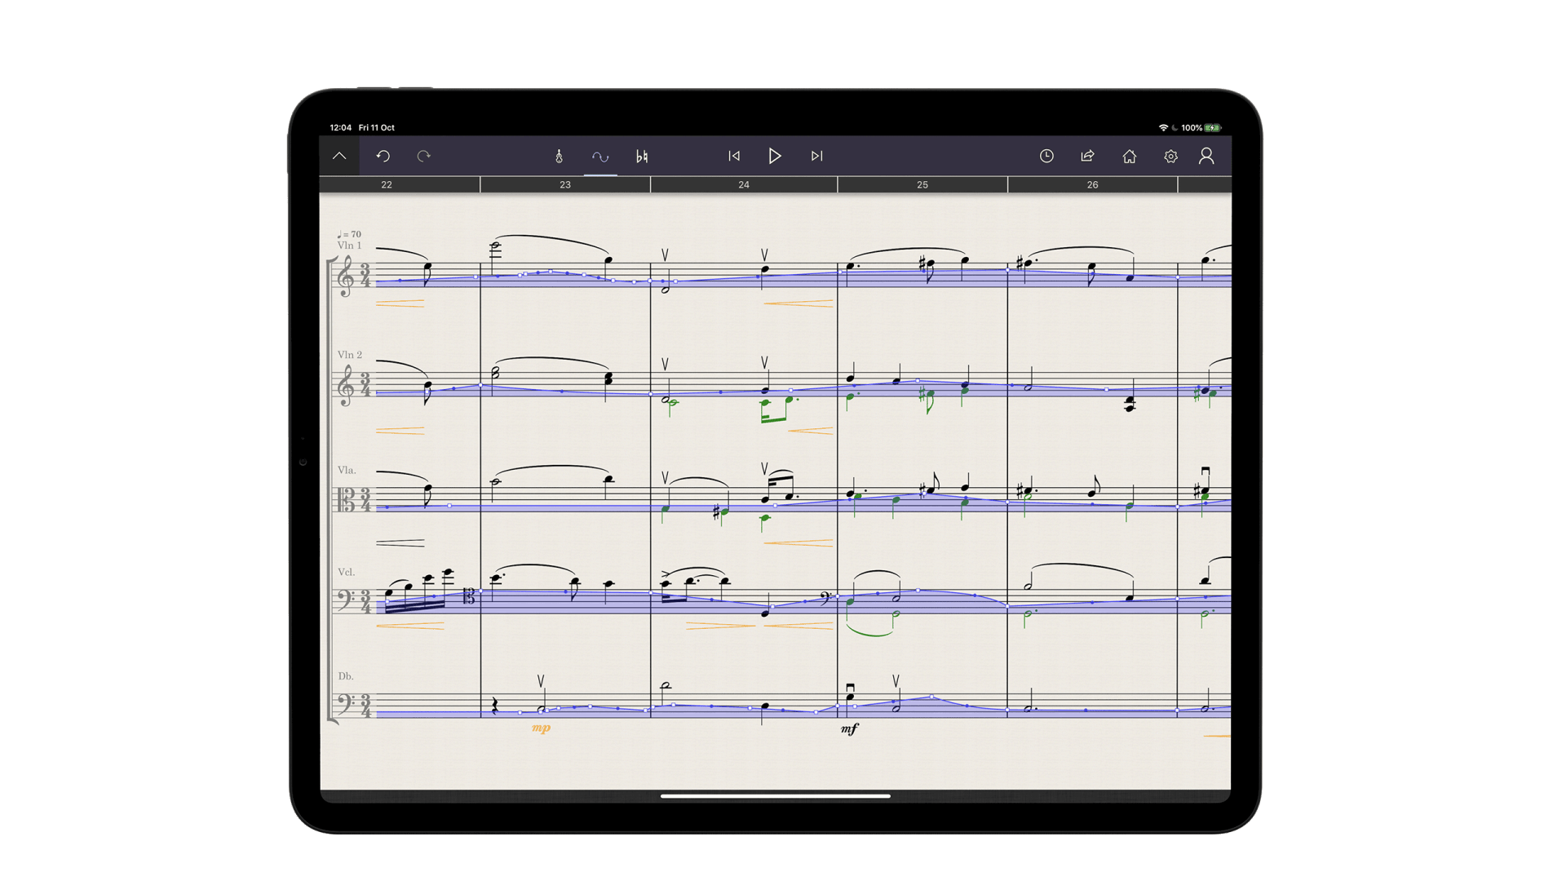Screen dimensions: 1566x881
Task: Open the instruments violin icon
Action: [559, 156]
